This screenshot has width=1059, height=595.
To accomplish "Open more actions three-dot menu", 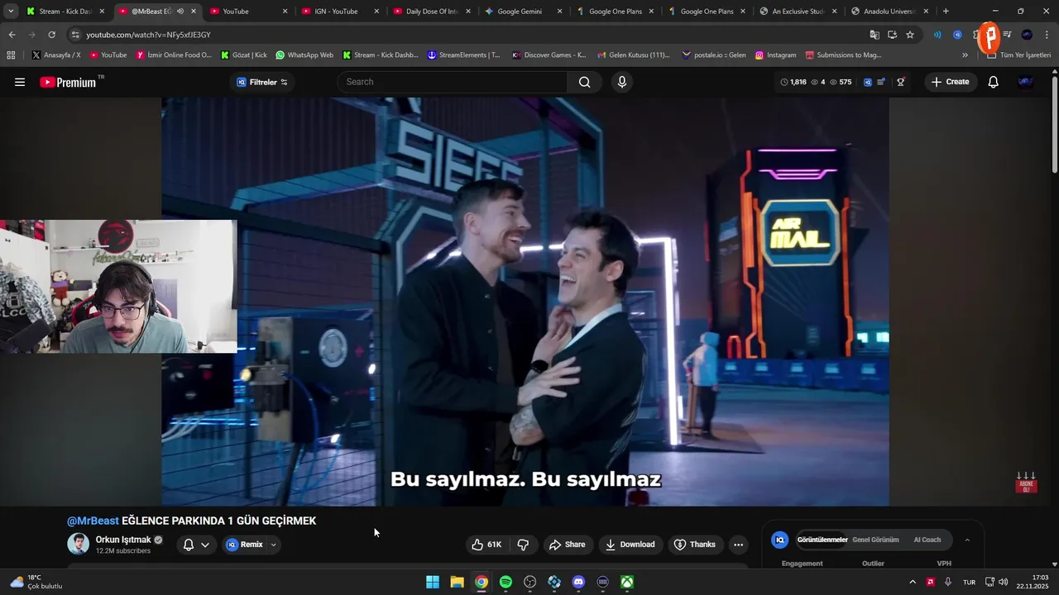I will (738, 545).
